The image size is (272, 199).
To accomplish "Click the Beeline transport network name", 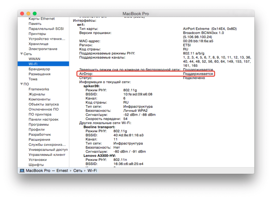I will point(99,127).
